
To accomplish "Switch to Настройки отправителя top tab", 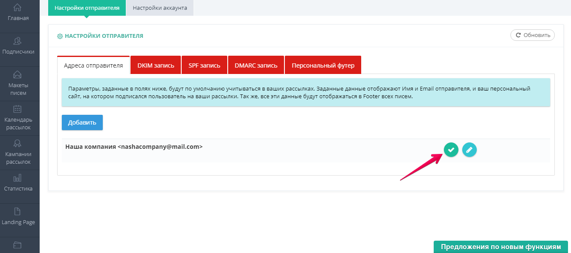I will 87,8.
